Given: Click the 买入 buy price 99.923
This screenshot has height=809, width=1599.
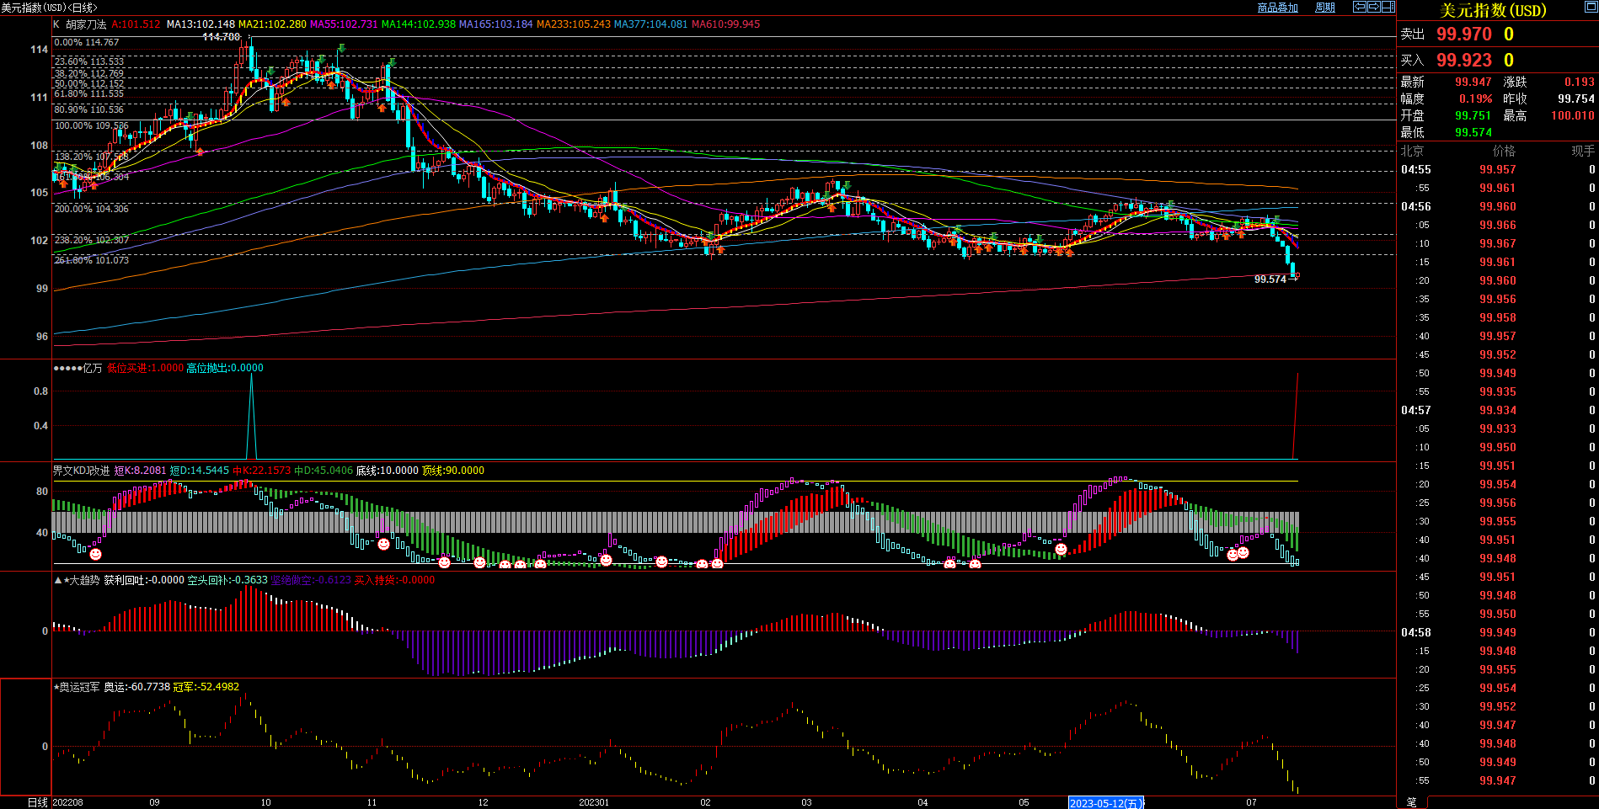Looking at the screenshot, I should pos(1463,61).
